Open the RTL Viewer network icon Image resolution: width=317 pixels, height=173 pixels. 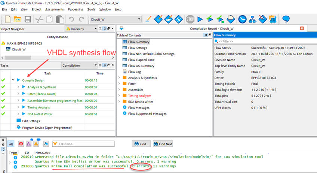(x=252, y=19)
